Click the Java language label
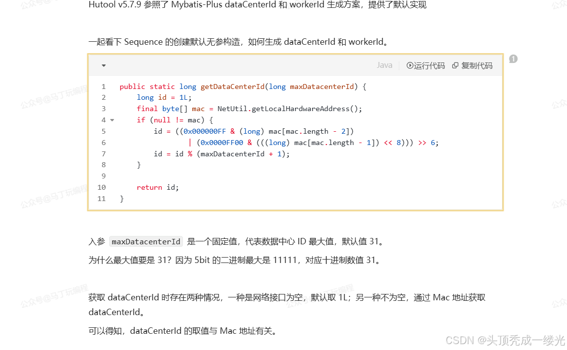The height and width of the screenshot is (350, 567). click(385, 65)
